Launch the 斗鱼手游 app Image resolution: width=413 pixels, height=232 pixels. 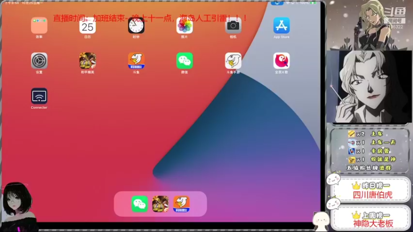(x=233, y=61)
